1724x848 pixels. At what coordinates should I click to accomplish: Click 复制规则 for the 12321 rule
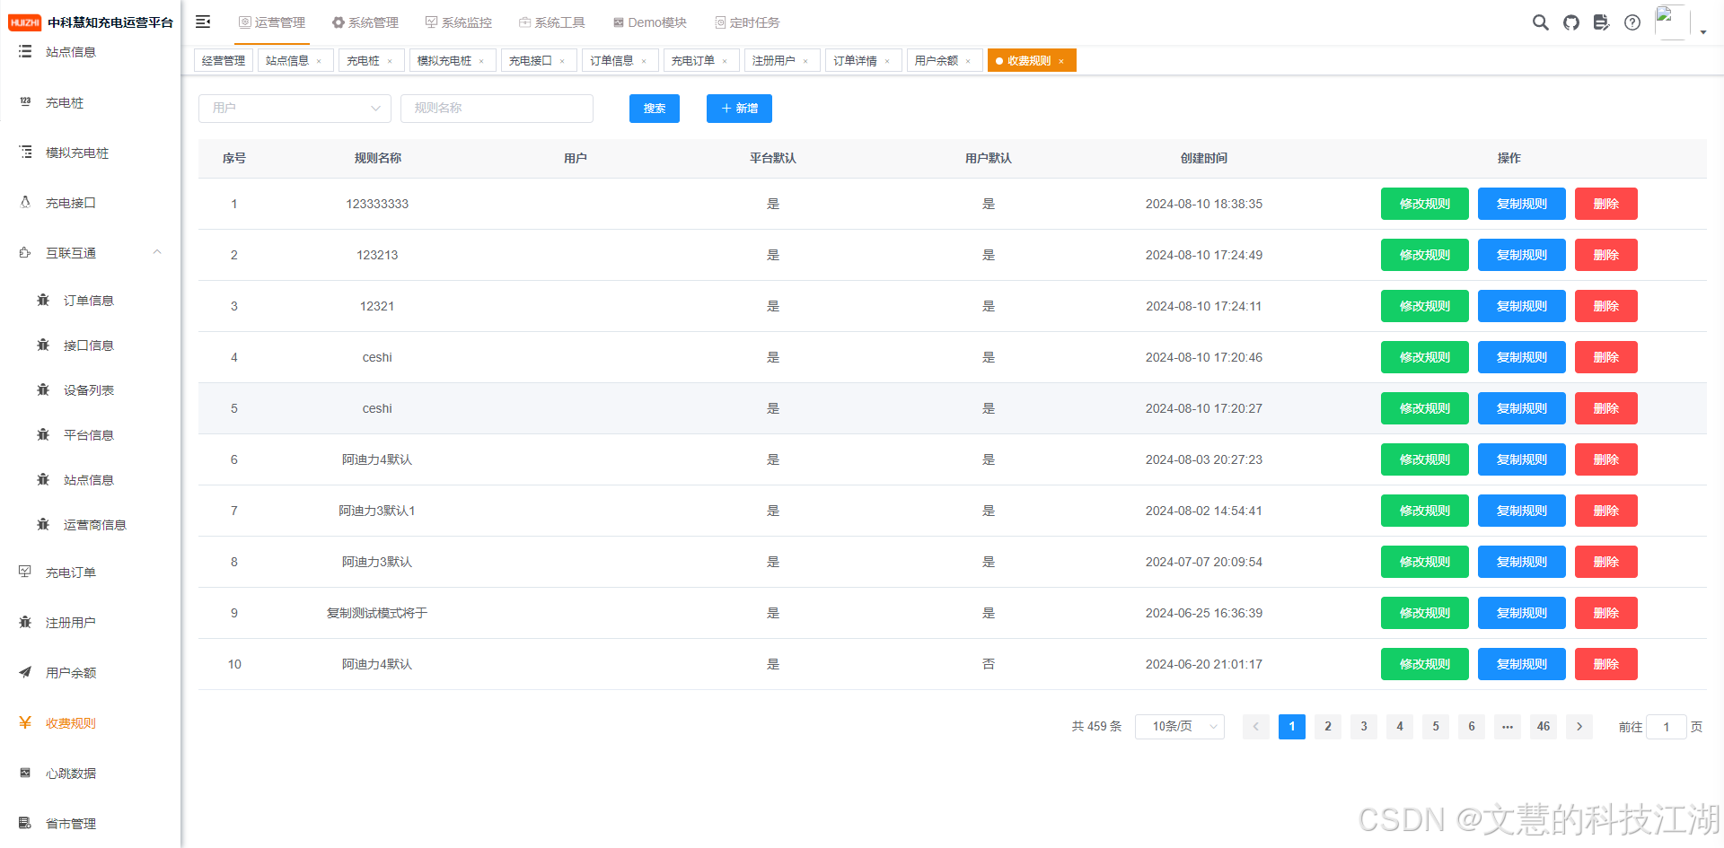[1521, 306]
